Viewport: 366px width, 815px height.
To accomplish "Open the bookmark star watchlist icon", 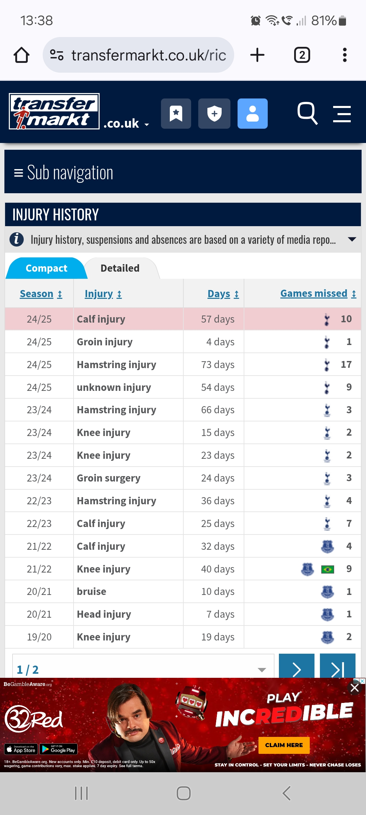I will point(176,114).
